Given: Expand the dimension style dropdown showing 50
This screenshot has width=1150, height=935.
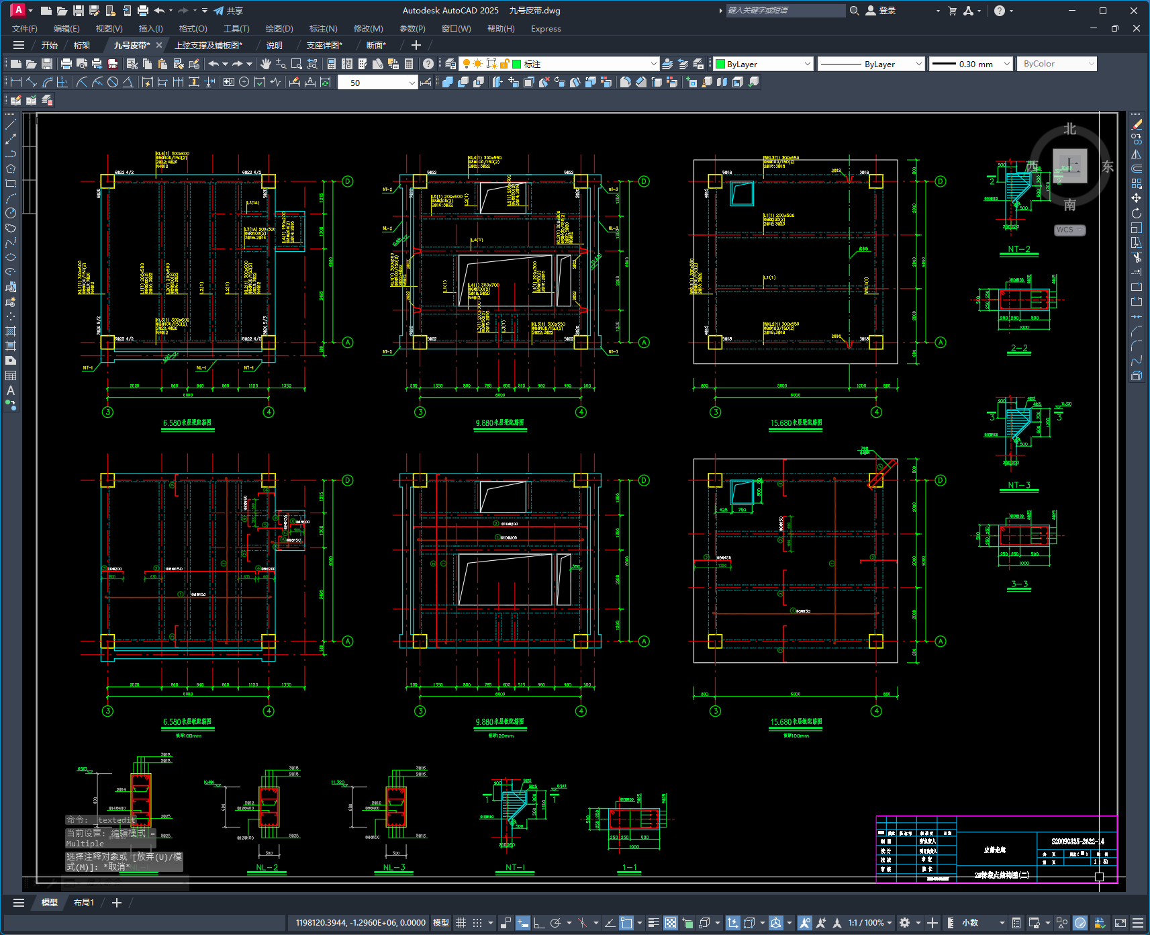Looking at the screenshot, I should (412, 83).
